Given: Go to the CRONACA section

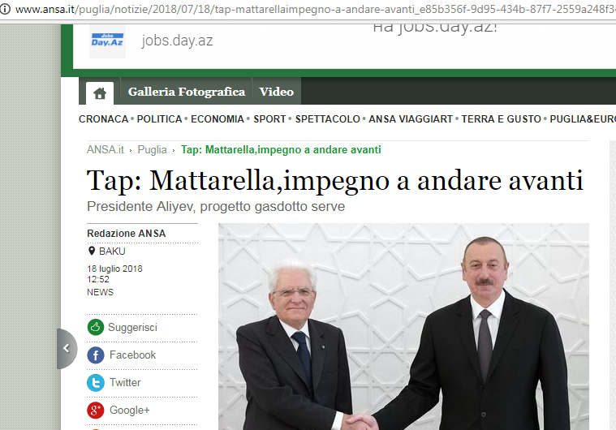Looking at the screenshot, I should point(103,119).
